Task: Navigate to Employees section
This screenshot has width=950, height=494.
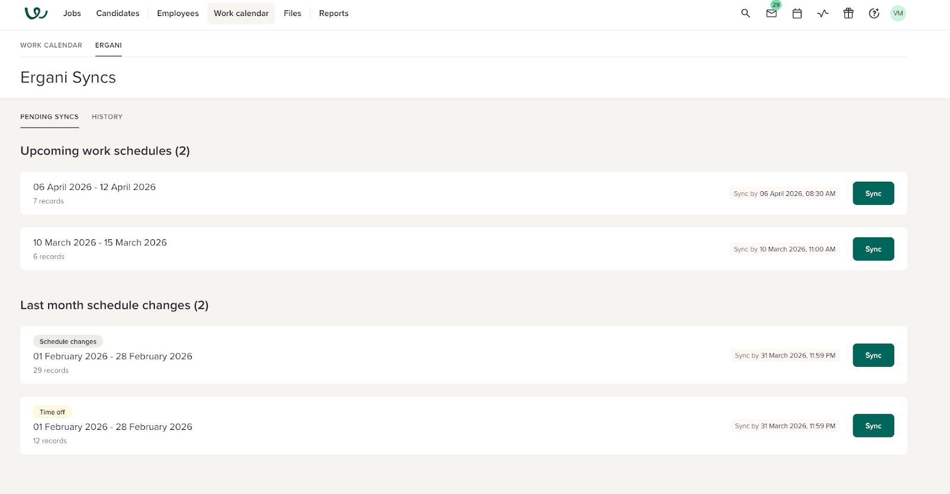Action: coord(178,13)
